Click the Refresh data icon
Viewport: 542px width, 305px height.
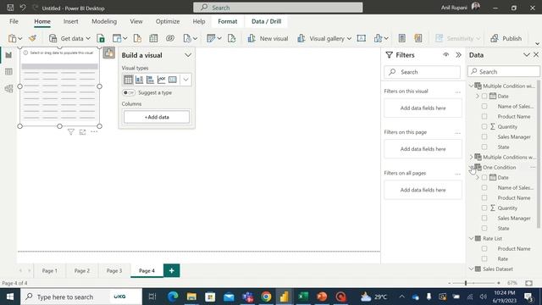231,38
